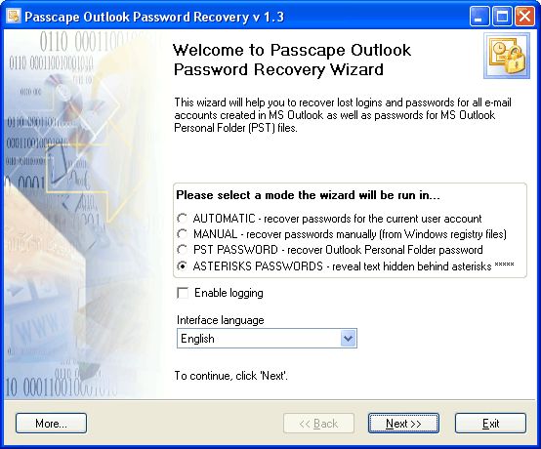Viewport: 541px width, 449px height.
Task: Open the Interface language dropdown arrow
Action: (348, 339)
